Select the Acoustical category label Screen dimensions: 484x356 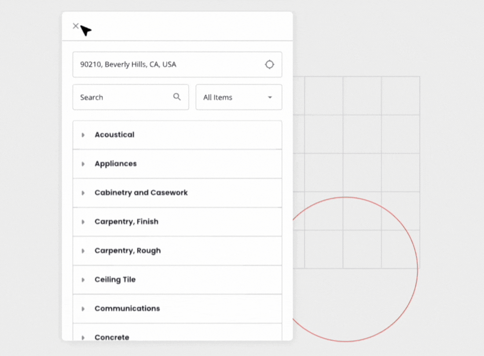(114, 135)
